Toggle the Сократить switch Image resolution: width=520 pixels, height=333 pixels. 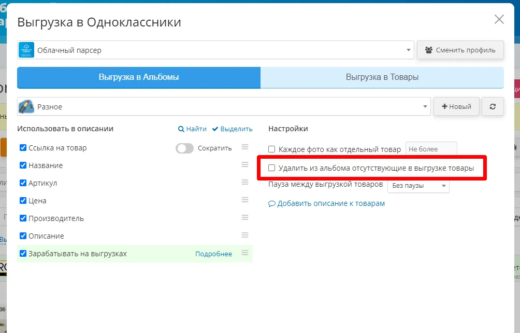(184, 148)
